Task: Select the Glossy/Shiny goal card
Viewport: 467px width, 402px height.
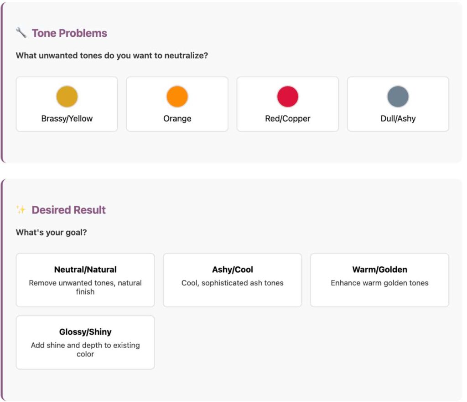Action: pyautogui.click(x=85, y=342)
